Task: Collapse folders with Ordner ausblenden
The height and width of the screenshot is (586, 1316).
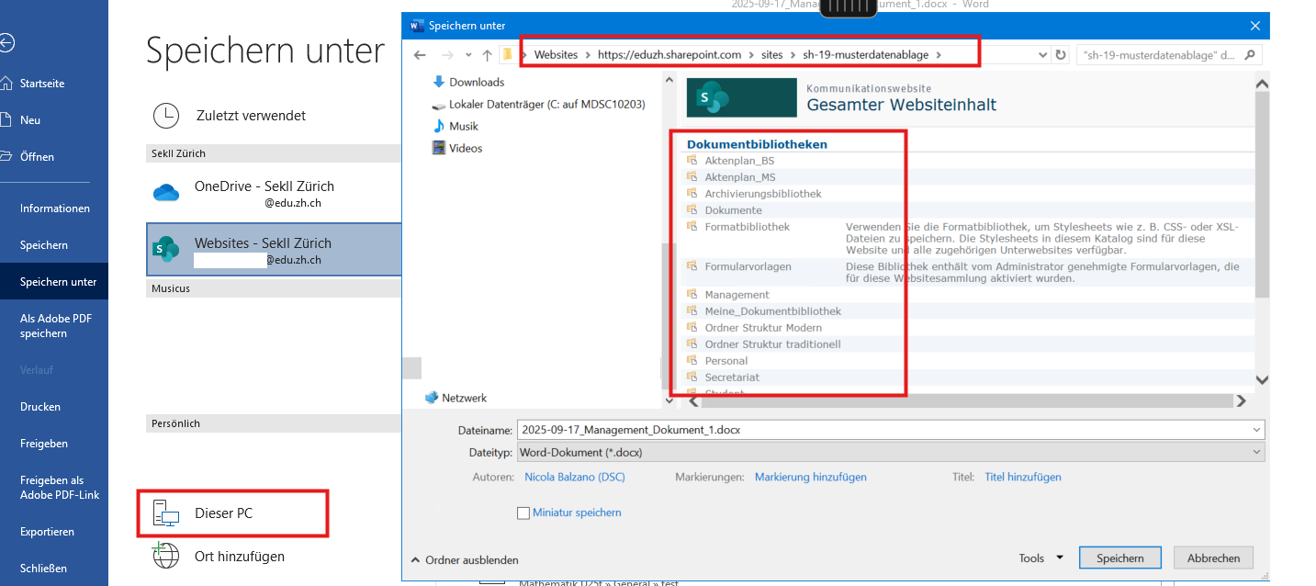Action: click(x=465, y=560)
